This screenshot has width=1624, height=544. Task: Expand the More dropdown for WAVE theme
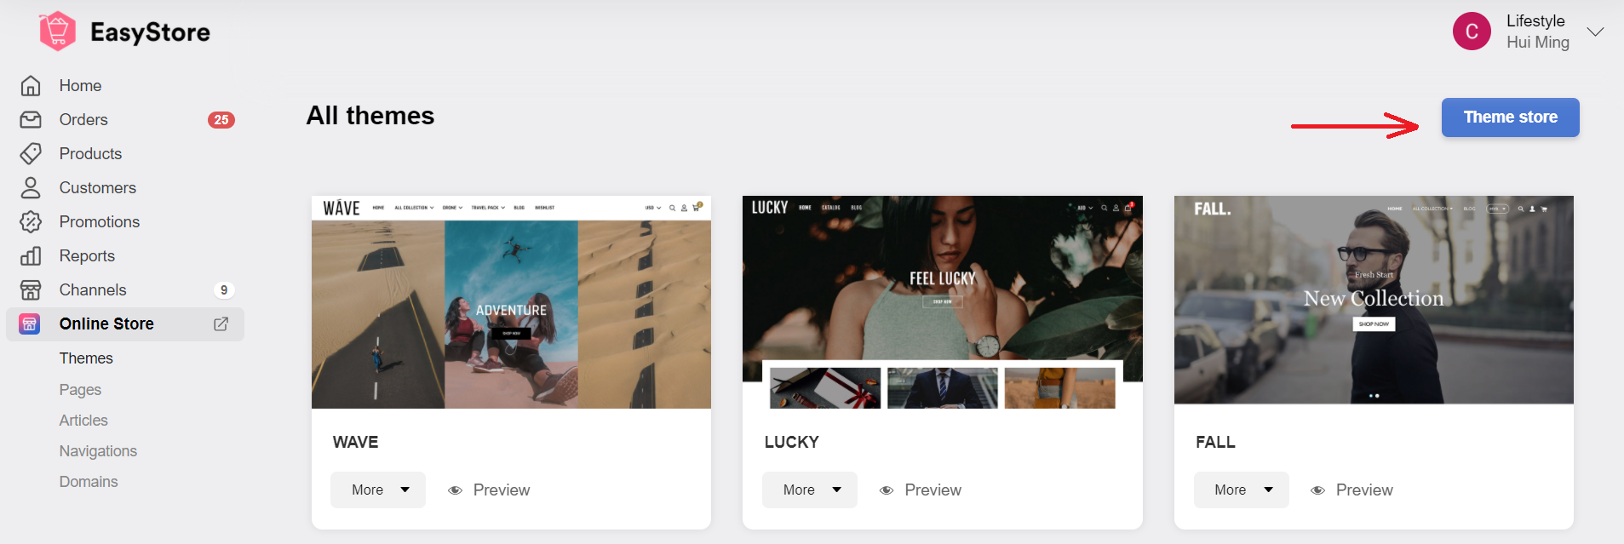coord(378,490)
